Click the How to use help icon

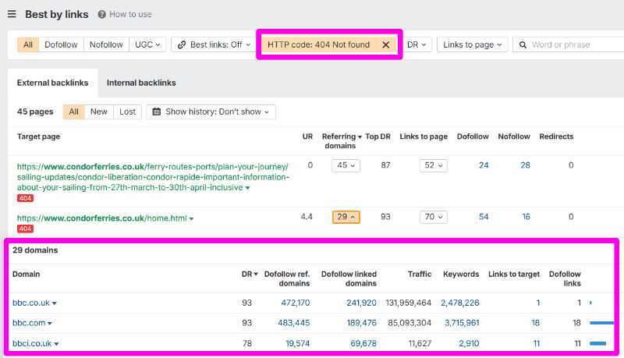click(102, 14)
